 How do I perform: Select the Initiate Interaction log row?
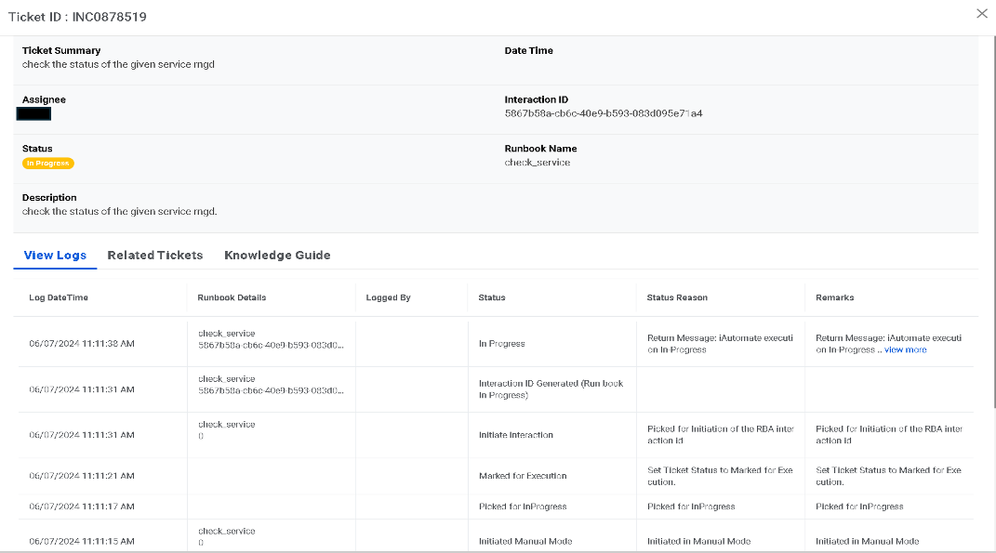pos(515,435)
